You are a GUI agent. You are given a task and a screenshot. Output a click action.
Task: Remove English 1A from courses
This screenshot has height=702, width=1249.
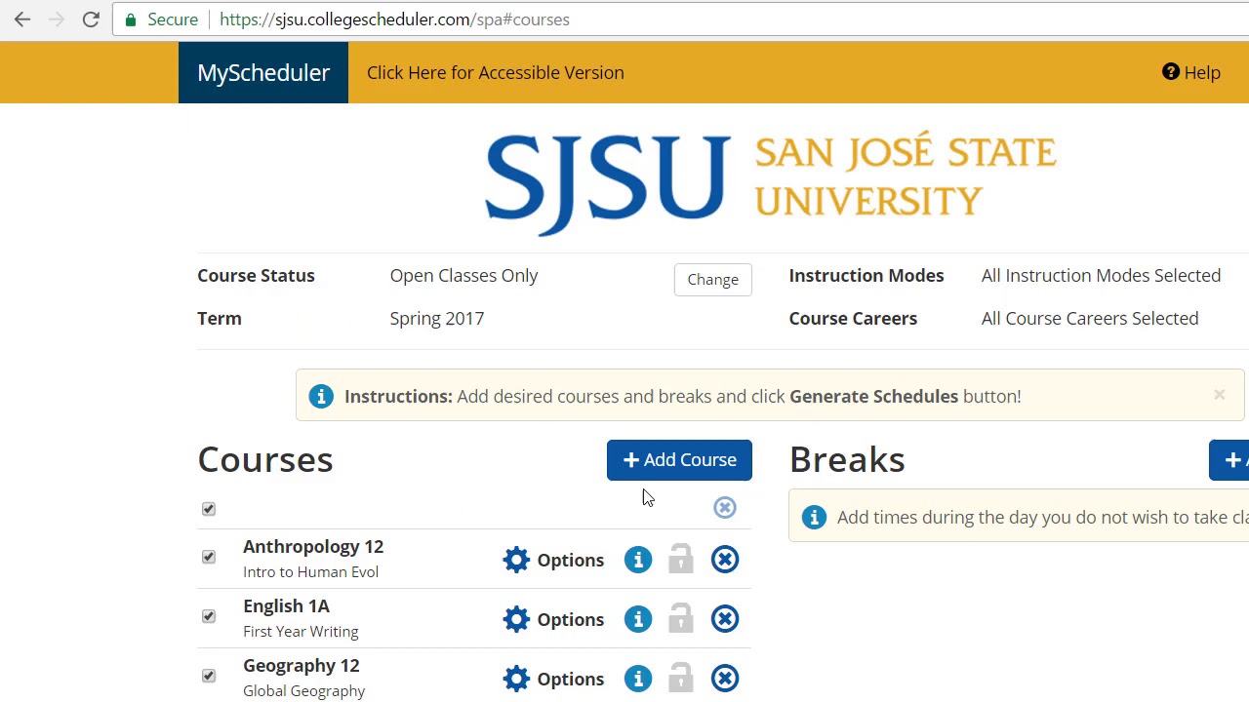[725, 619]
